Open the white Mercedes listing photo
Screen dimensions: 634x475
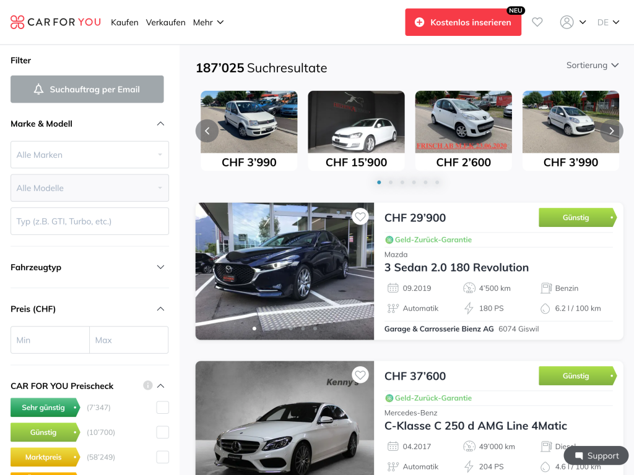click(x=285, y=418)
